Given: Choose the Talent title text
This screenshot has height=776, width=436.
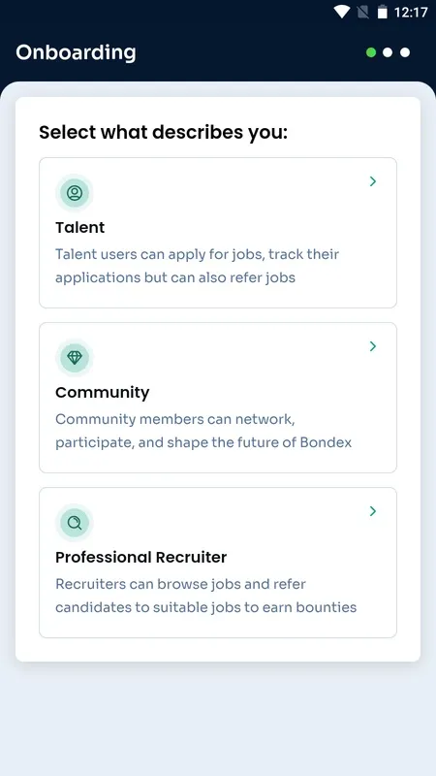Looking at the screenshot, I should coord(80,228).
